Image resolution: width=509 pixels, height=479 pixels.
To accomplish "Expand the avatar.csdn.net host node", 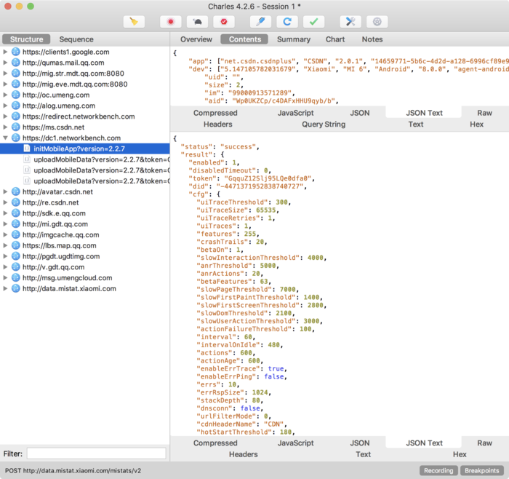I will coord(5,191).
